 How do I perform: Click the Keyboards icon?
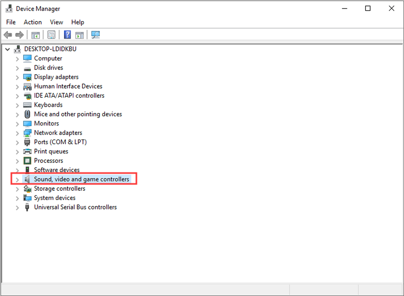27,105
